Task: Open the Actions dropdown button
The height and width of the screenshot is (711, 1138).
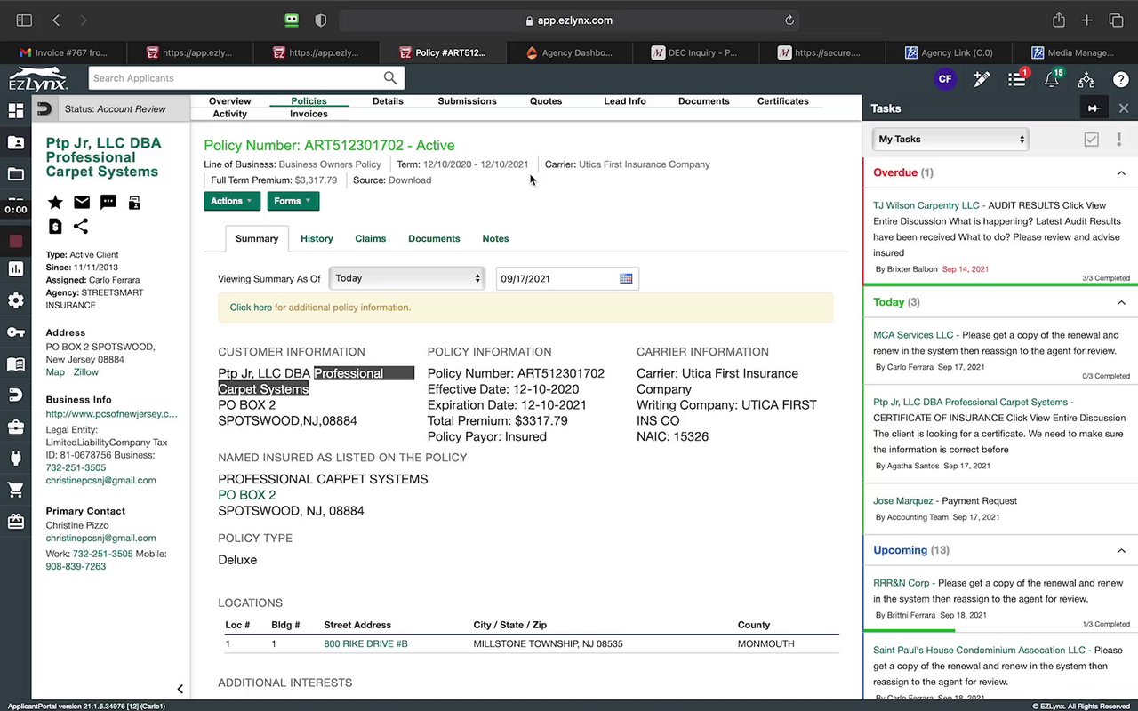Action: [x=232, y=201]
